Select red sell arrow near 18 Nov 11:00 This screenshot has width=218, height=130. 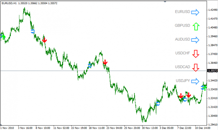(105, 62)
